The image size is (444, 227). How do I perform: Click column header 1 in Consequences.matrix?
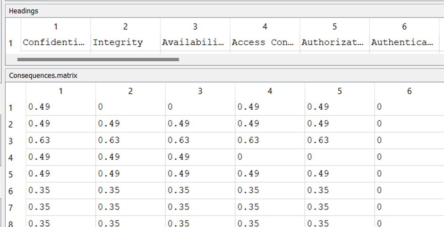tap(60, 91)
